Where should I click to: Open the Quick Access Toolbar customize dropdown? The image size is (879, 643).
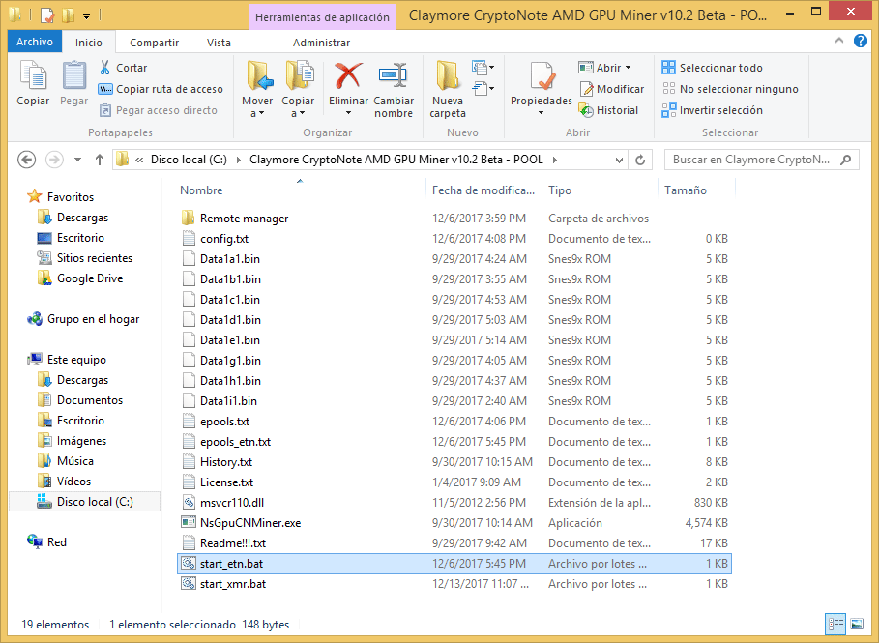coord(87,16)
